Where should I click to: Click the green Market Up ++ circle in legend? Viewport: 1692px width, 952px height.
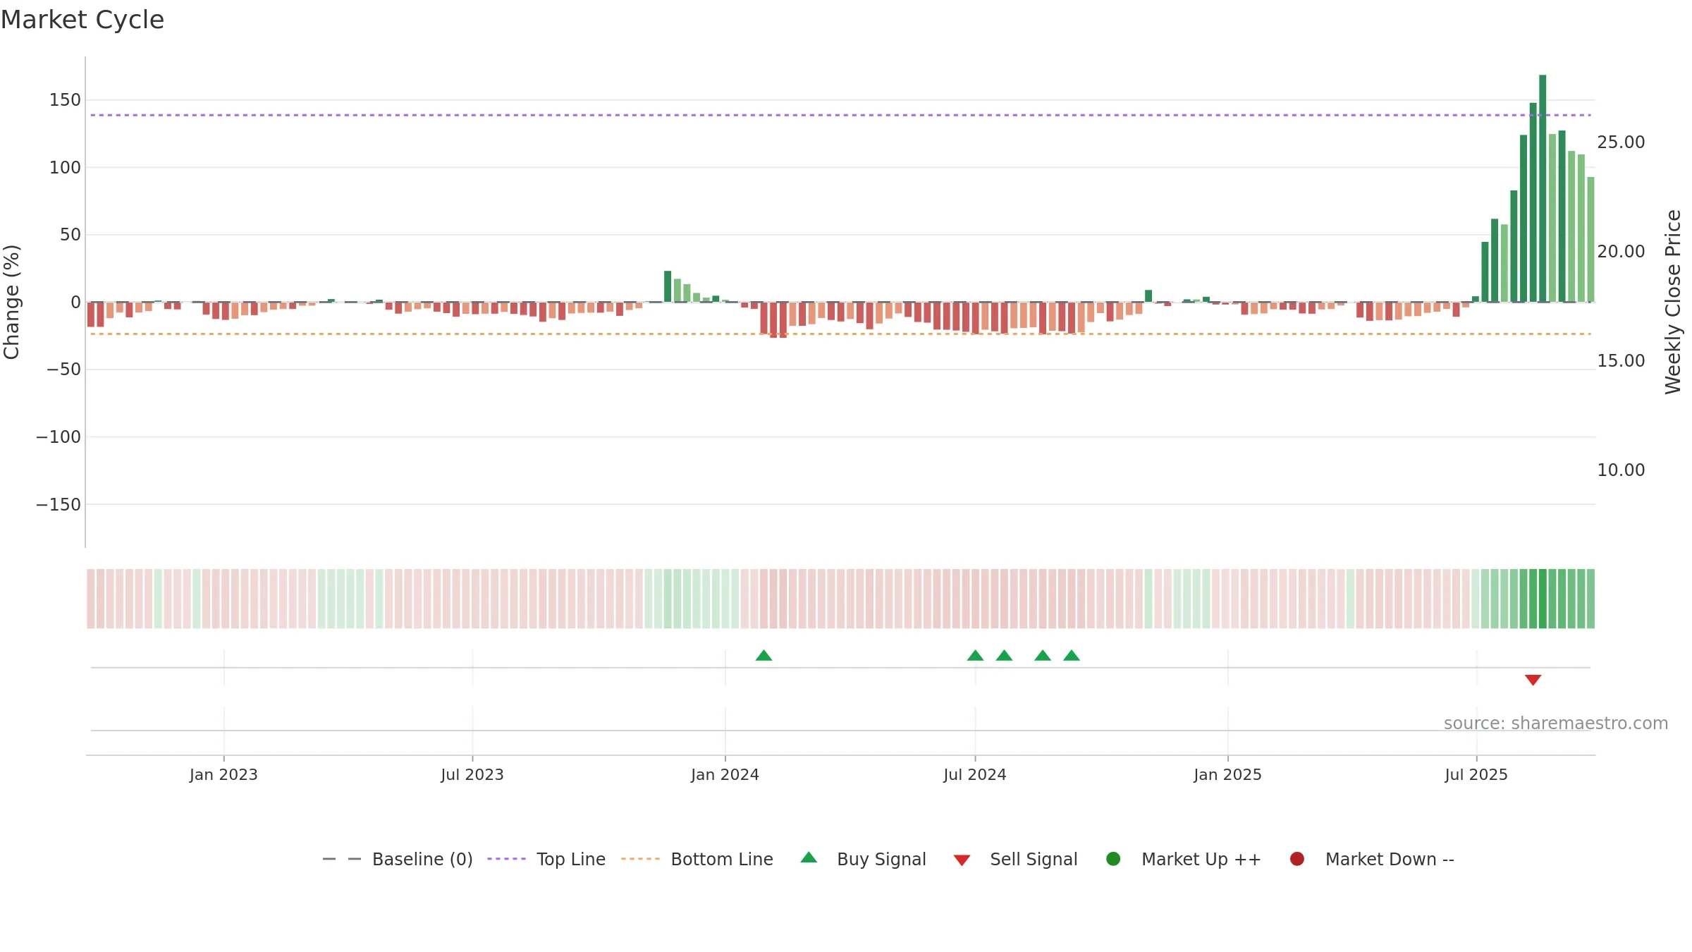[x=1113, y=859]
